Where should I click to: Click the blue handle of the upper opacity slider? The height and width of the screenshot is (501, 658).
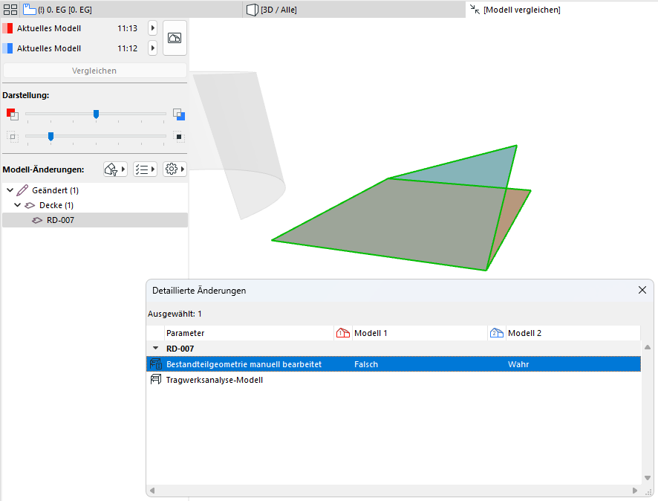point(96,114)
